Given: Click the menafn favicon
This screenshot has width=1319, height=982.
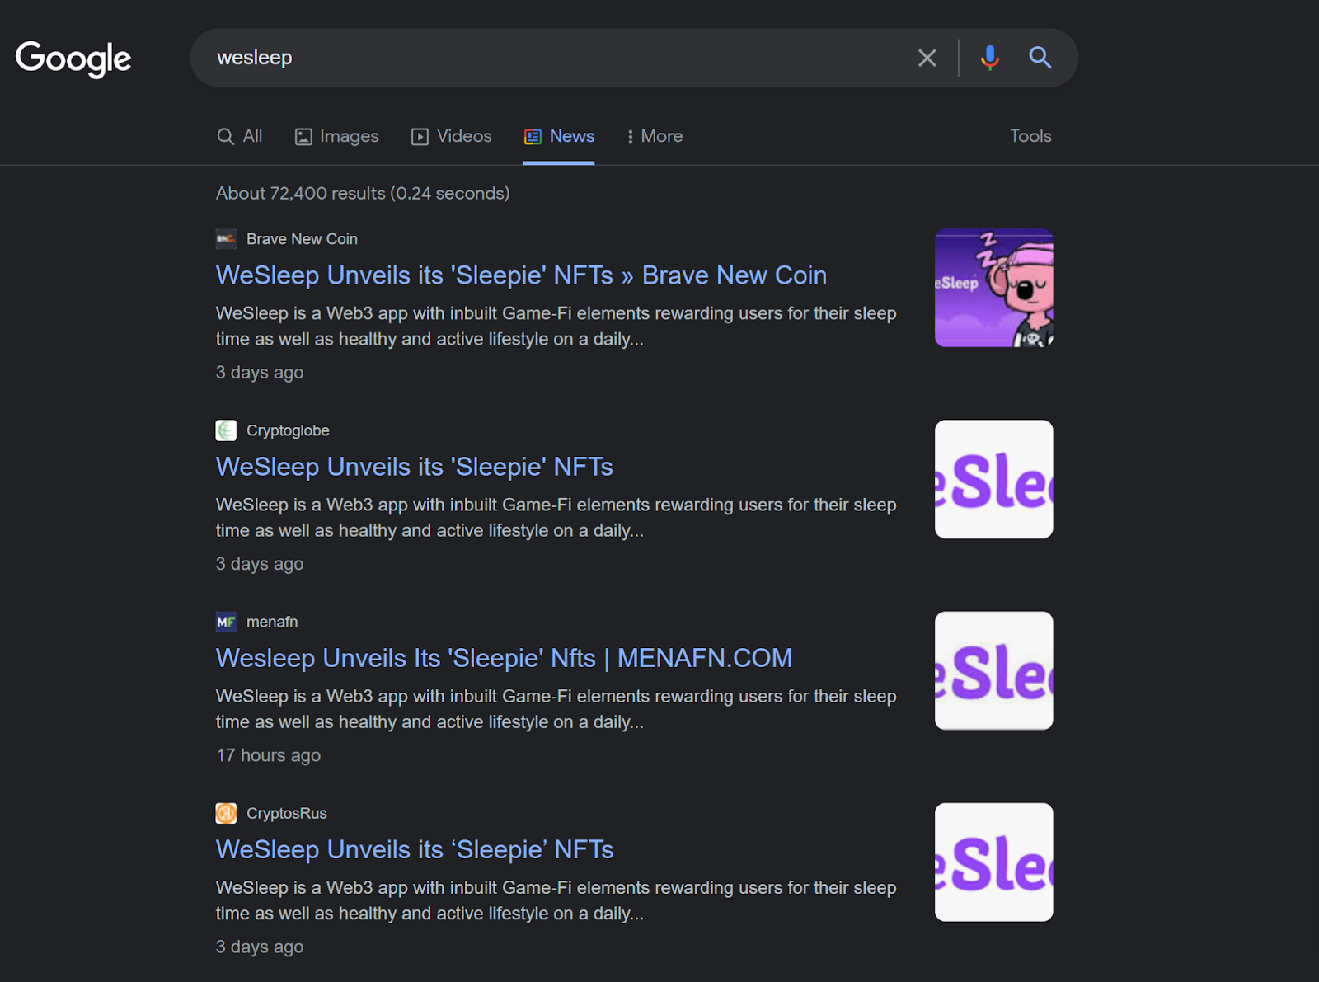Looking at the screenshot, I should pos(226,622).
